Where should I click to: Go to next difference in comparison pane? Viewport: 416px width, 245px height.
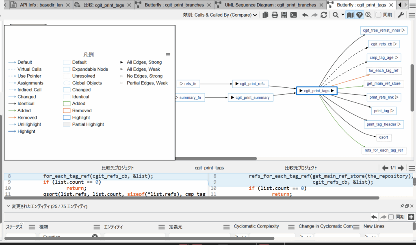tap(401, 168)
